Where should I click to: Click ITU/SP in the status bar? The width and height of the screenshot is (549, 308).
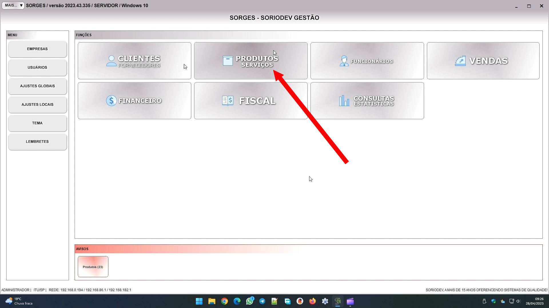click(x=39, y=290)
